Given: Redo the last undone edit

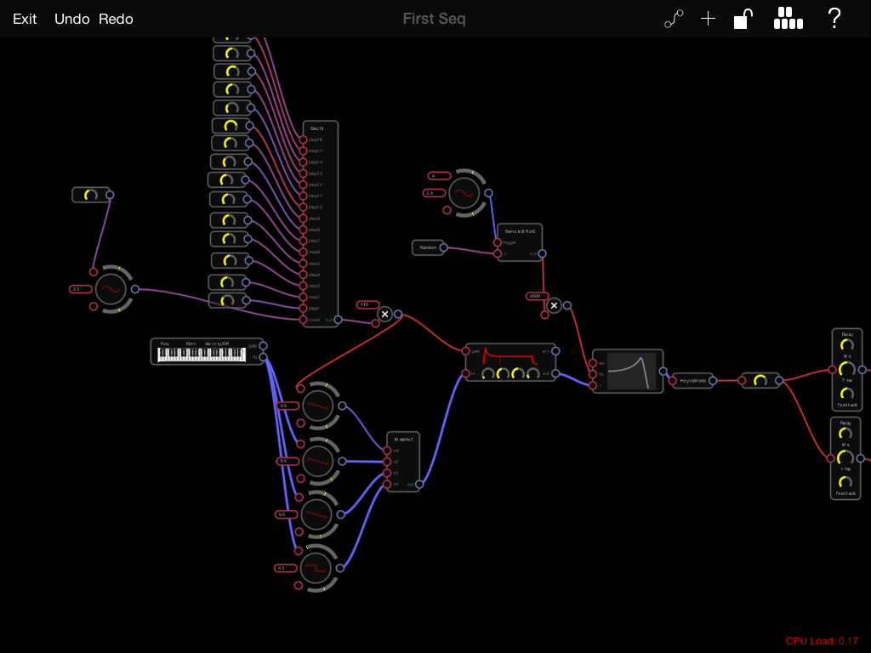Looking at the screenshot, I should point(116,19).
